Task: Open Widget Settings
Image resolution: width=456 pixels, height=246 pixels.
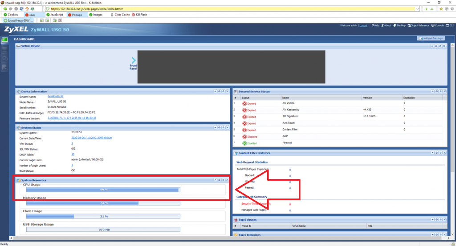Action: pyautogui.click(x=431, y=38)
